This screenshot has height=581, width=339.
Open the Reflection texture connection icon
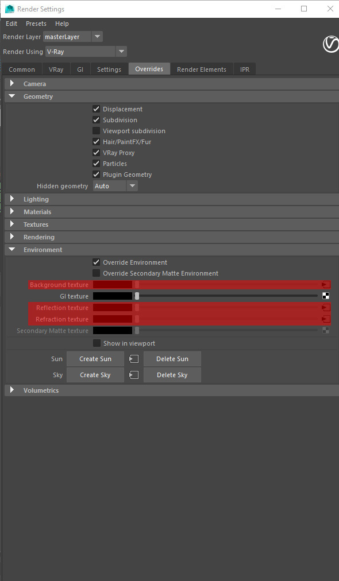pos(326,308)
